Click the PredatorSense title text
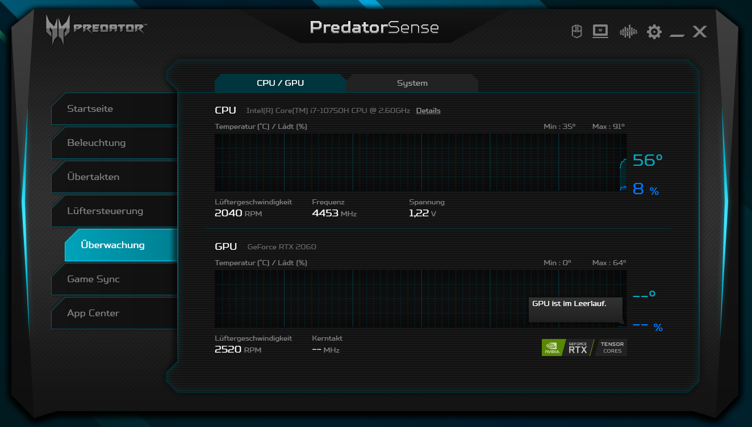The height and width of the screenshot is (427, 752). point(374,27)
